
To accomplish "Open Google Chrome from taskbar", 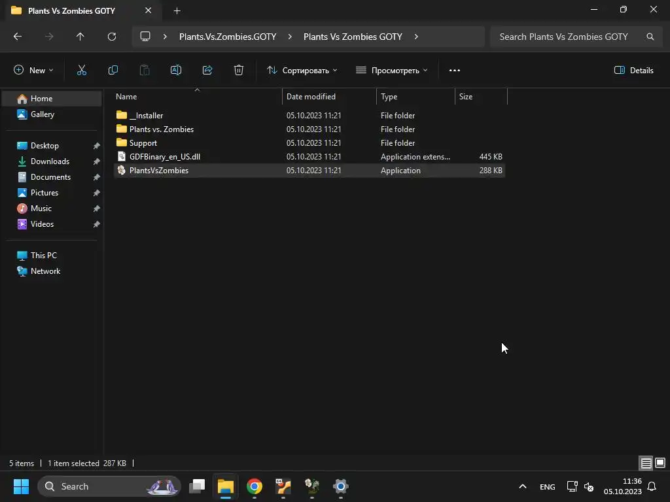I will coord(255,486).
